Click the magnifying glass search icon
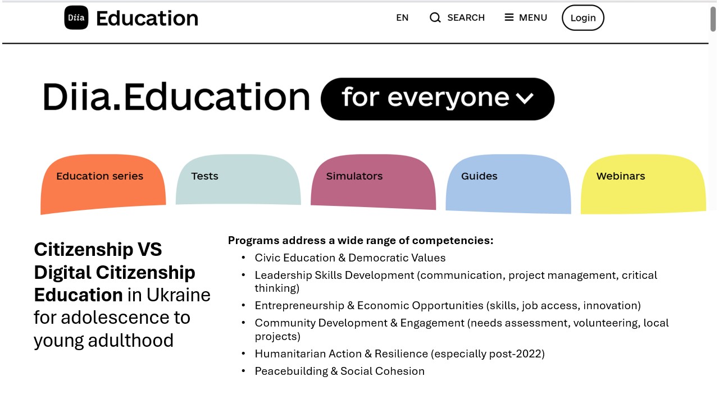The width and height of the screenshot is (719, 404). [435, 18]
